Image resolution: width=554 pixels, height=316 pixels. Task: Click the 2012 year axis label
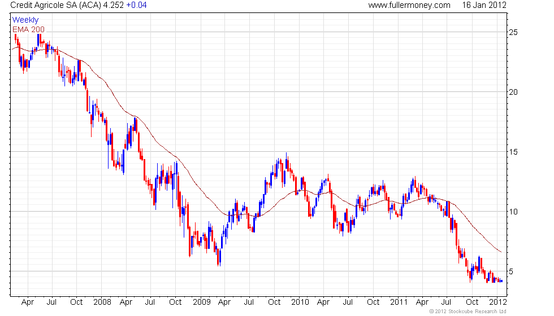[498, 302]
